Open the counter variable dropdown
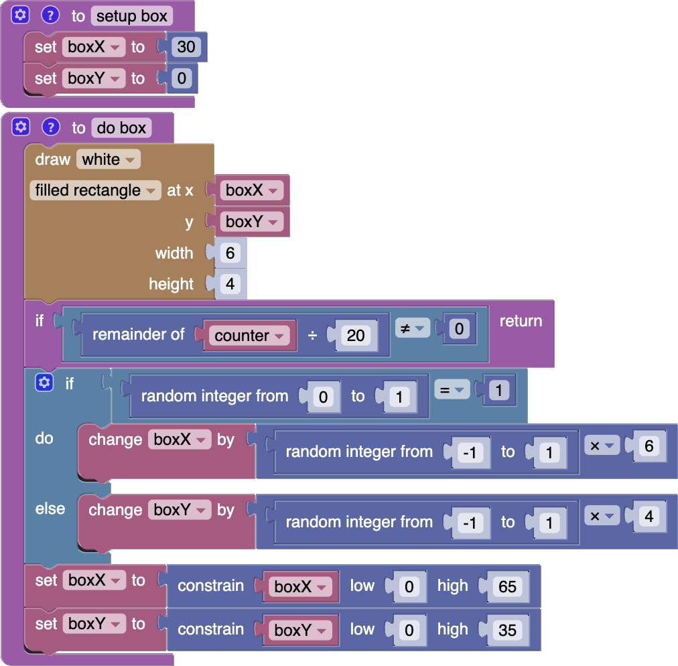The image size is (678, 666). click(x=249, y=336)
